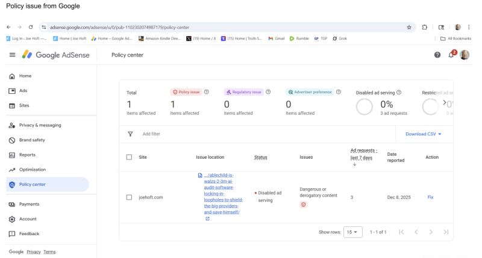Screen dimensions: 482x258
Task: Open the notifications bell icon
Action: pyautogui.click(x=451, y=55)
